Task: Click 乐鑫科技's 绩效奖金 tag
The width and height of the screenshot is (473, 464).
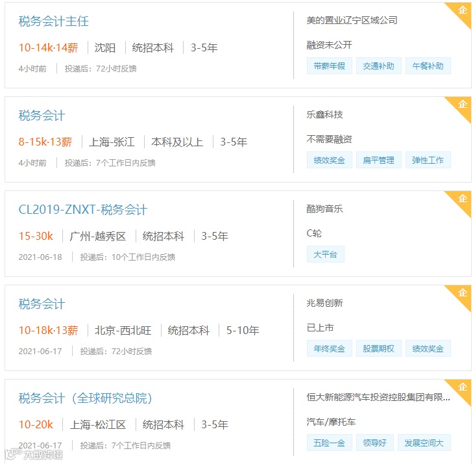Action: pos(330,160)
